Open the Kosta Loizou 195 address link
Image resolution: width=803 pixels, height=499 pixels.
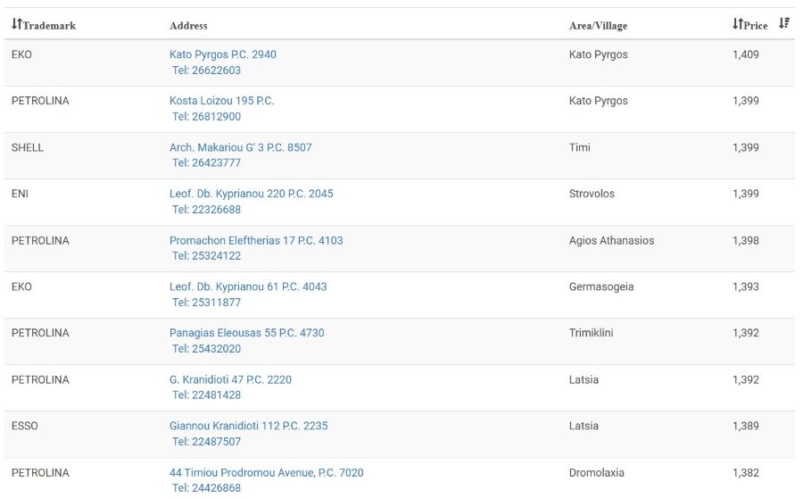click(221, 101)
